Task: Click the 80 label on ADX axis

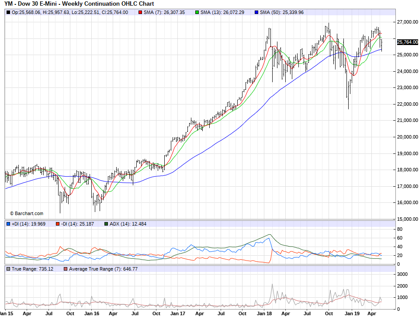Action: [400, 229]
